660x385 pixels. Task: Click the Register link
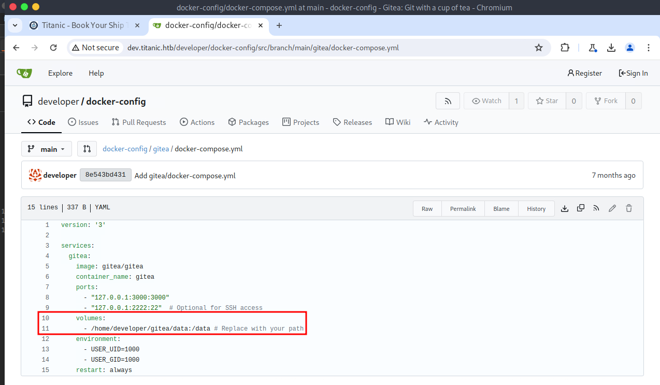584,73
